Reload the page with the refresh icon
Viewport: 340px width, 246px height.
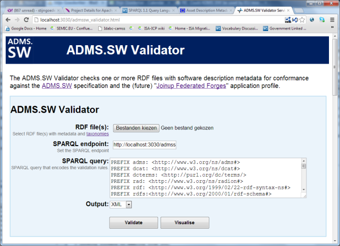(26, 20)
